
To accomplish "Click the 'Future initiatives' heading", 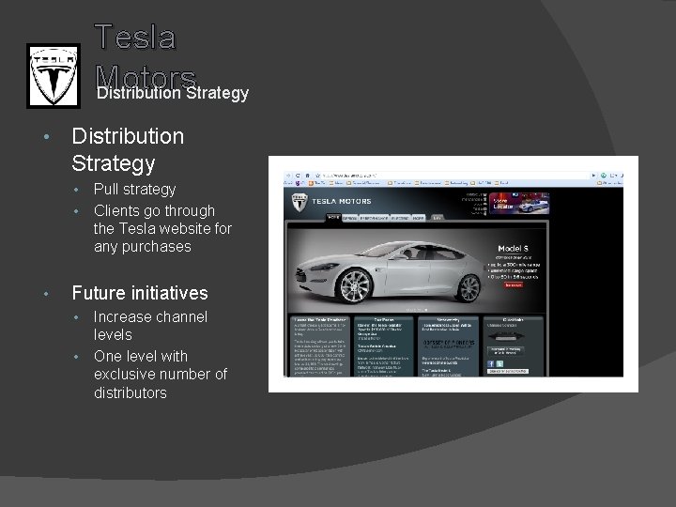I will 140,293.
